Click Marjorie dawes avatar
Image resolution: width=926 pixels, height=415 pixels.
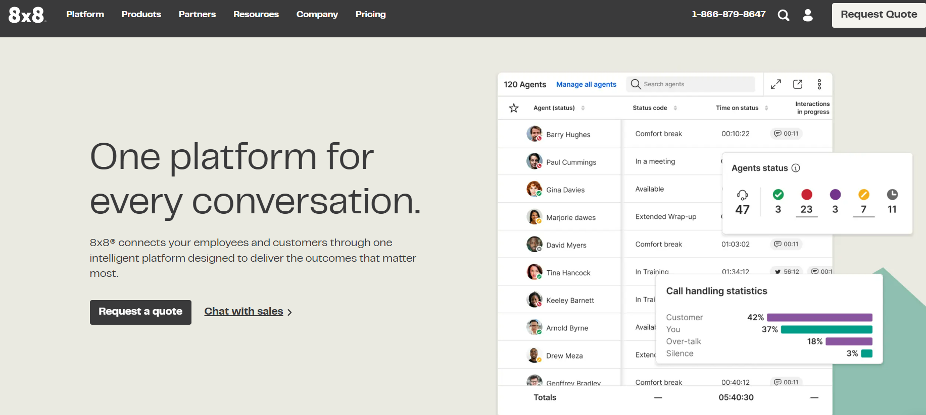tap(534, 217)
